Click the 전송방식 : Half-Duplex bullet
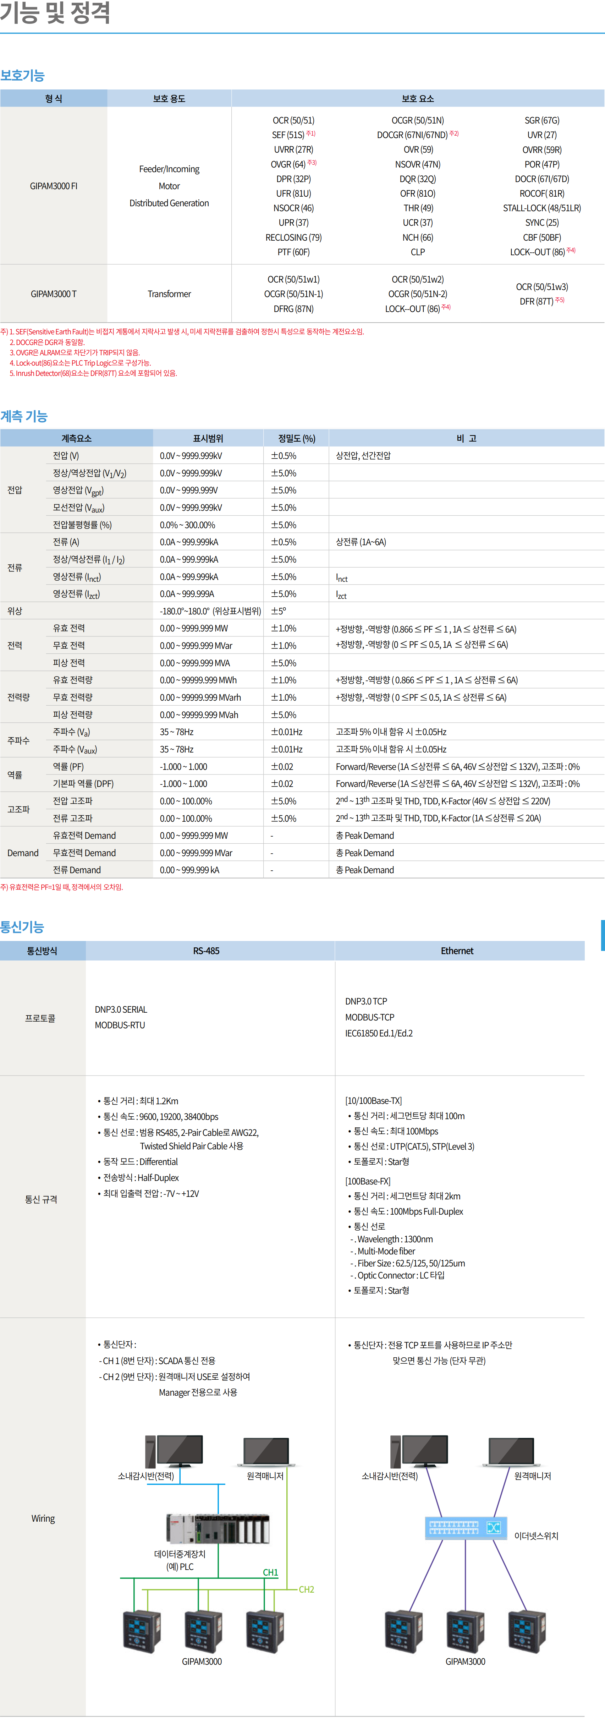This screenshot has width=605, height=1724. click(x=138, y=1178)
